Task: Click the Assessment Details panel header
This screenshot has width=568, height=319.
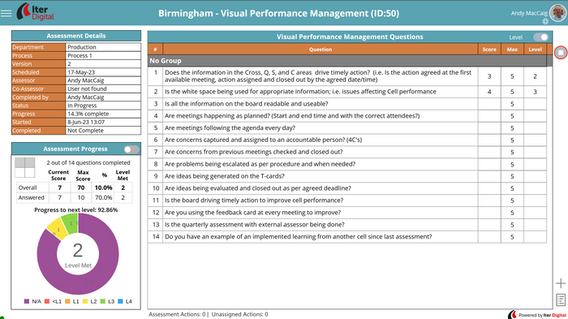Action: click(x=76, y=36)
